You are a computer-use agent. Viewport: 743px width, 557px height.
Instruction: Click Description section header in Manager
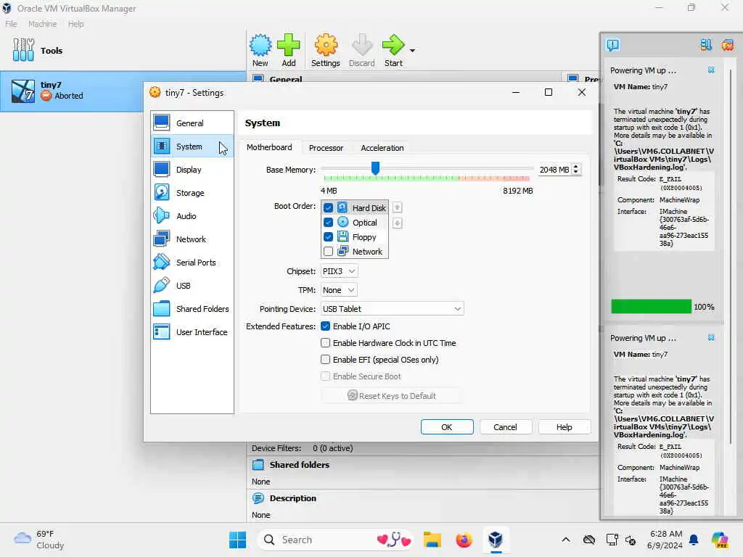click(292, 498)
